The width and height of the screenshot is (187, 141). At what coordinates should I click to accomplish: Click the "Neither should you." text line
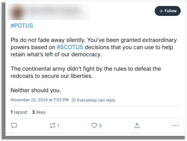(36, 90)
